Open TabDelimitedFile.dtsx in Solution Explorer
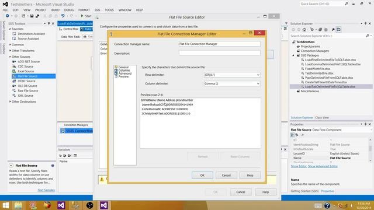Image resolution: width=374 pixels, height=210 pixels. coord(319,73)
